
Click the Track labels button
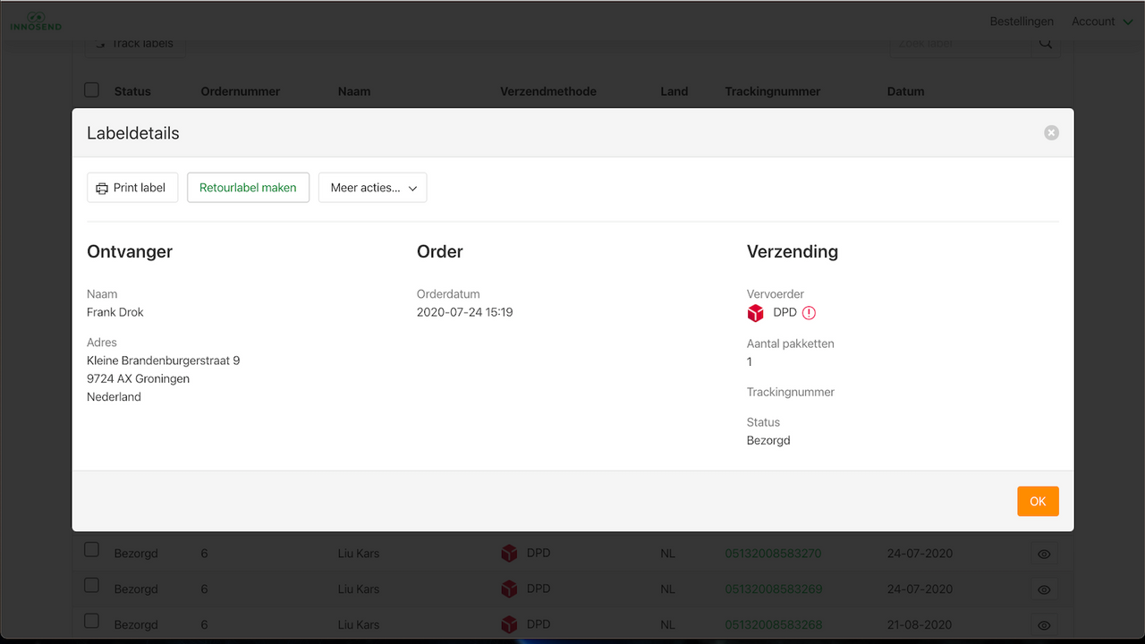tap(135, 42)
